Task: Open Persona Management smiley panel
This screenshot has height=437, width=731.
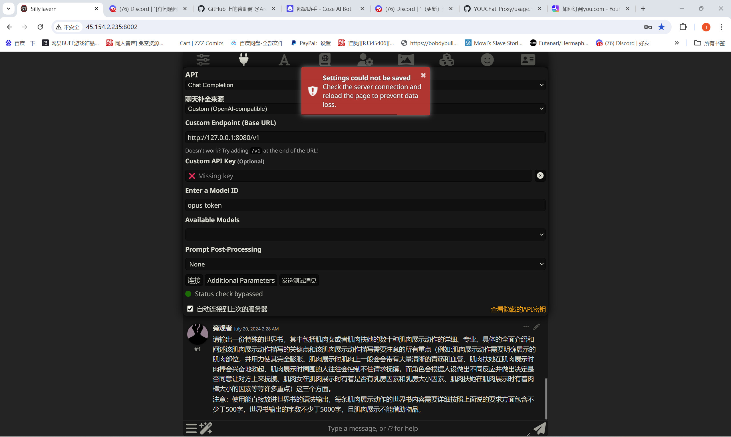Action: pos(487,59)
